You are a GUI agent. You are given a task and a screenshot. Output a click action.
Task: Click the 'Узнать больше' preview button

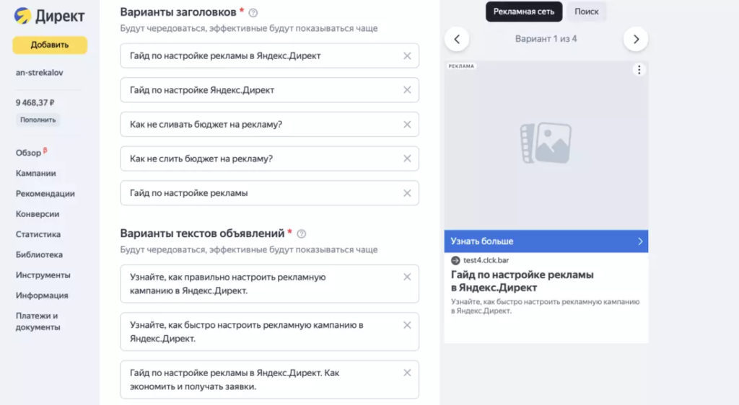[x=546, y=241]
